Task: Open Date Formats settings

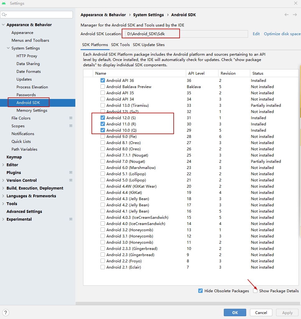Action: tap(29, 71)
